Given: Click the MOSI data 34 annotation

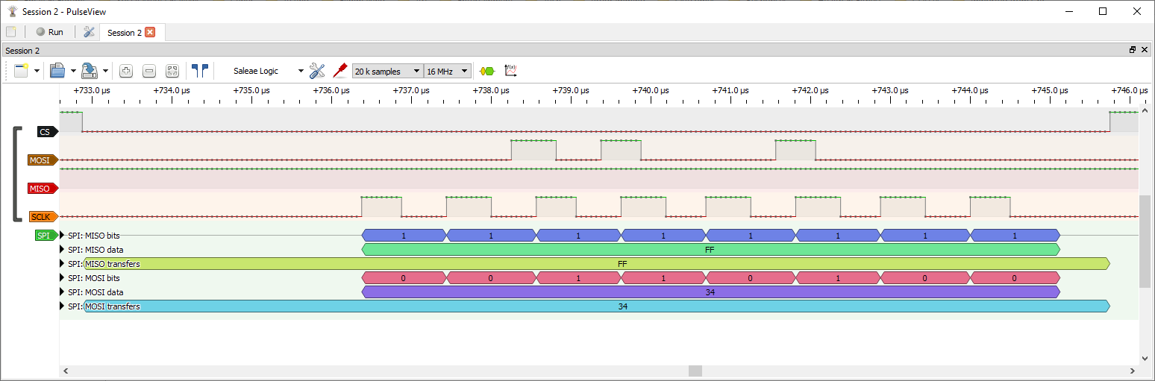Looking at the screenshot, I should pyautogui.click(x=710, y=292).
